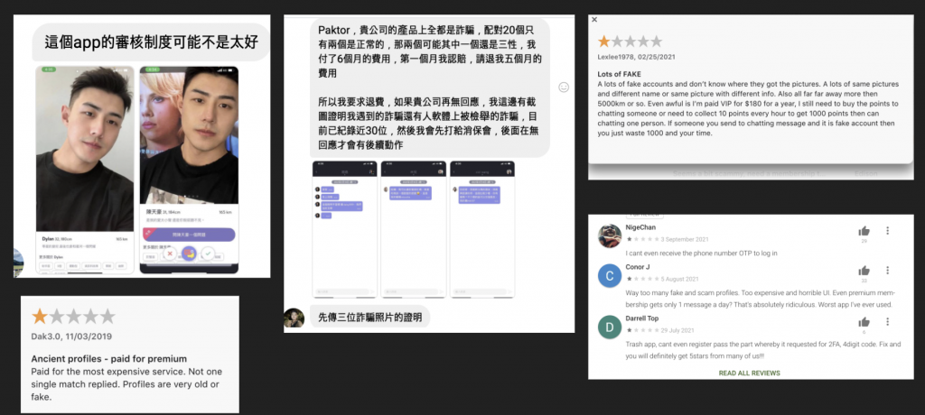925x415 pixels.
Task: Expand options menu for Darrell Top's review
Action: click(x=889, y=321)
